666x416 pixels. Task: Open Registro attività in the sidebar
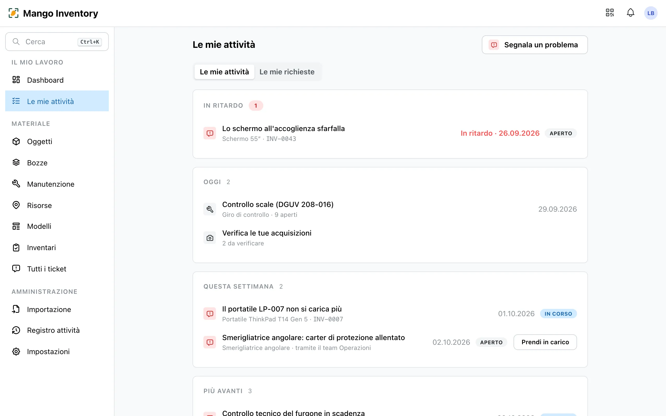pyautogui.click(x=57, y=330)
